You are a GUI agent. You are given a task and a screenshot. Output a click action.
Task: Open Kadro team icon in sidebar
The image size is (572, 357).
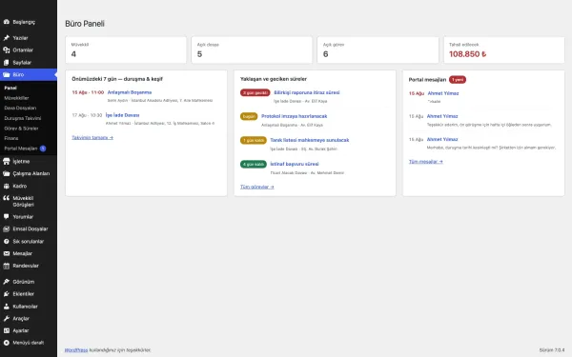(x=7, y=186)
